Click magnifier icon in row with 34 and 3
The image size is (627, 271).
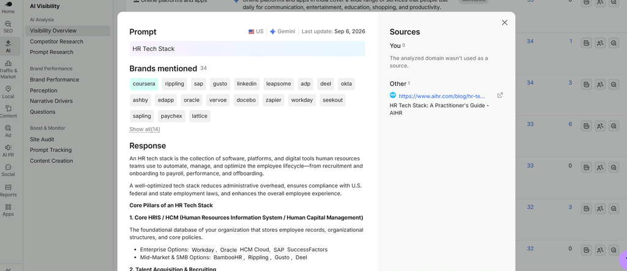click(614, 84)
